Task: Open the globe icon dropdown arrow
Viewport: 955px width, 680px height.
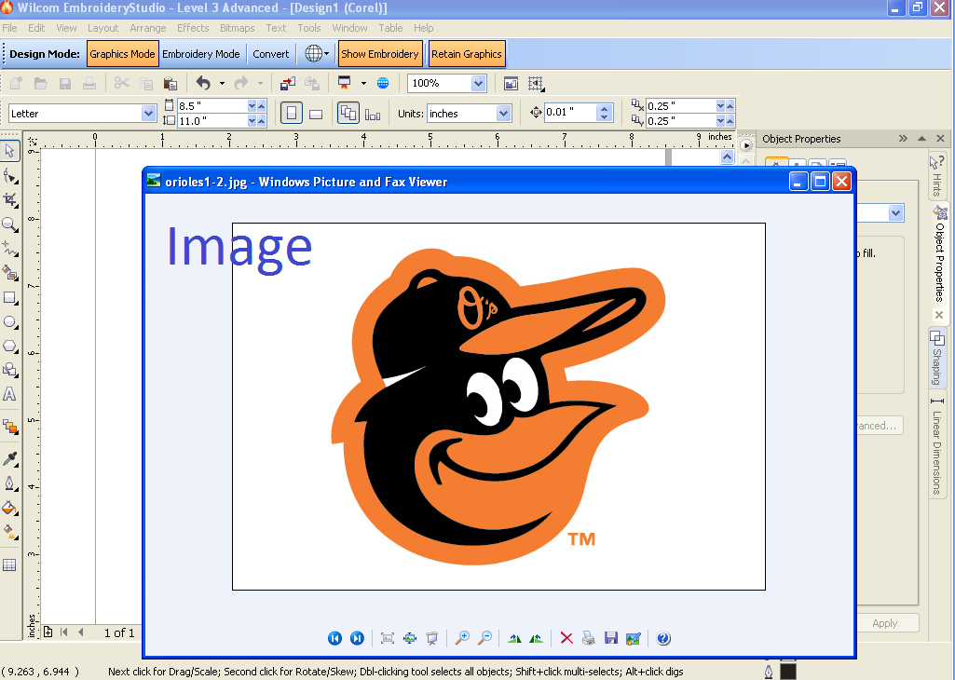Action: [x=326, y=54]
